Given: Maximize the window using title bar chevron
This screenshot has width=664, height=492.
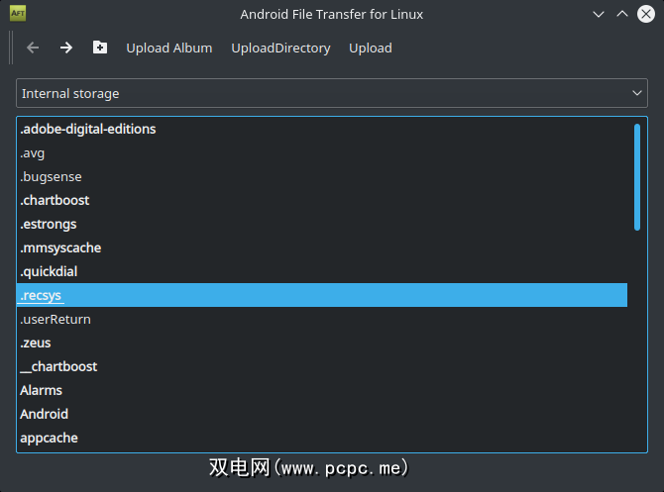Looking at the screenshot, I should coord(622,14).
